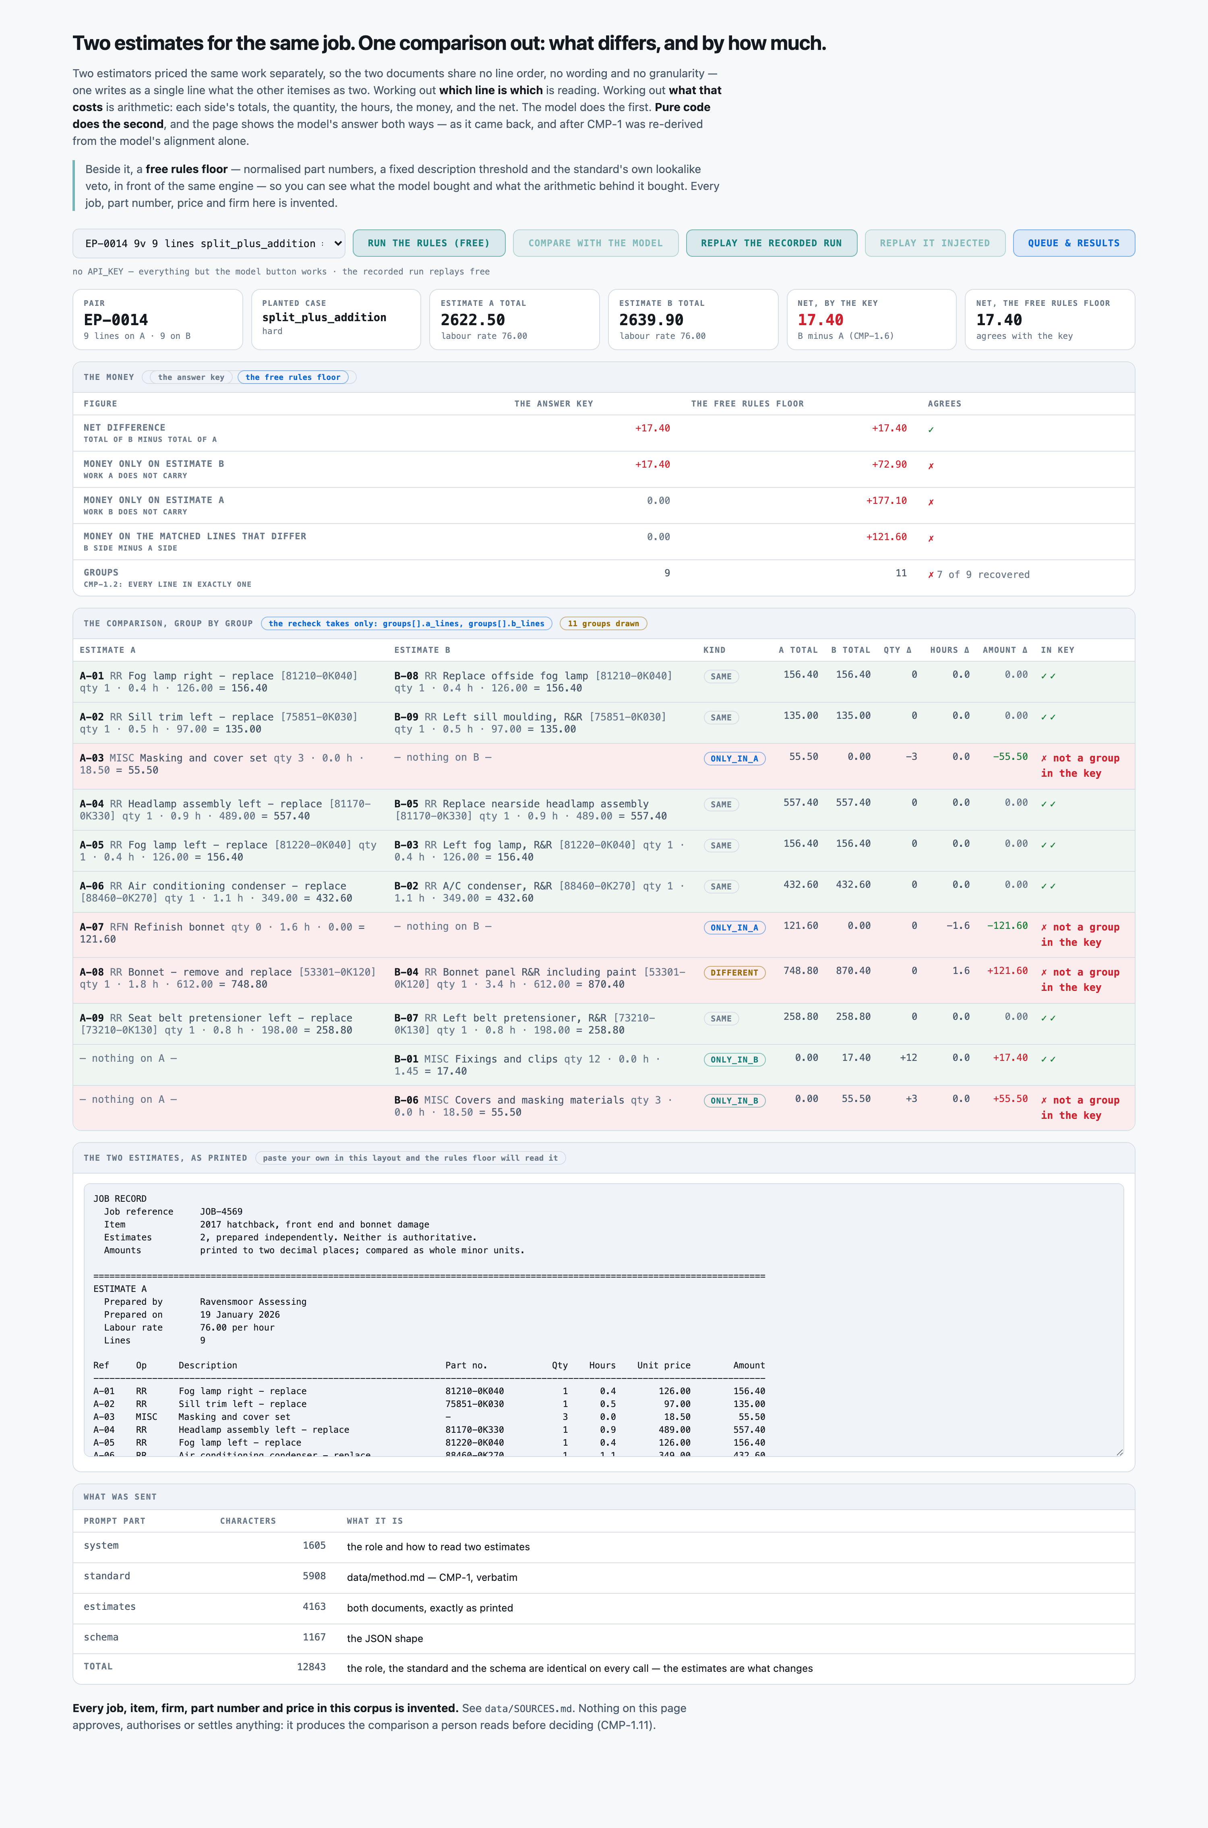1208x1828 pixels.
Task: Click the 'recheck takes only' groups pill
Action: pos(406,624)
